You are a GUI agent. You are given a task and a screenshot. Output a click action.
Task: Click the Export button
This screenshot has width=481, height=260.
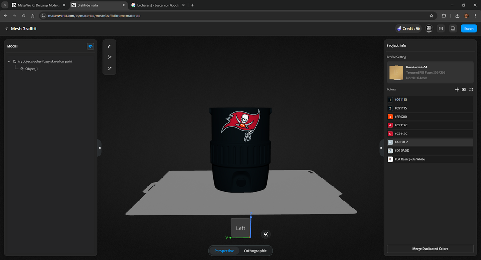click(x=469, y=29)
